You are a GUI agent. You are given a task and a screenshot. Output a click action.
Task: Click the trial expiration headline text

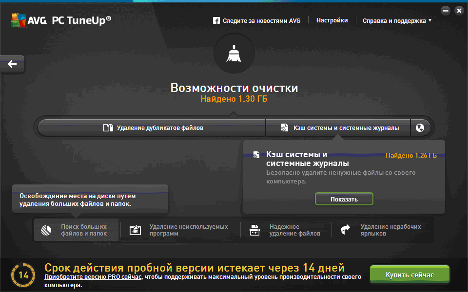195,268
